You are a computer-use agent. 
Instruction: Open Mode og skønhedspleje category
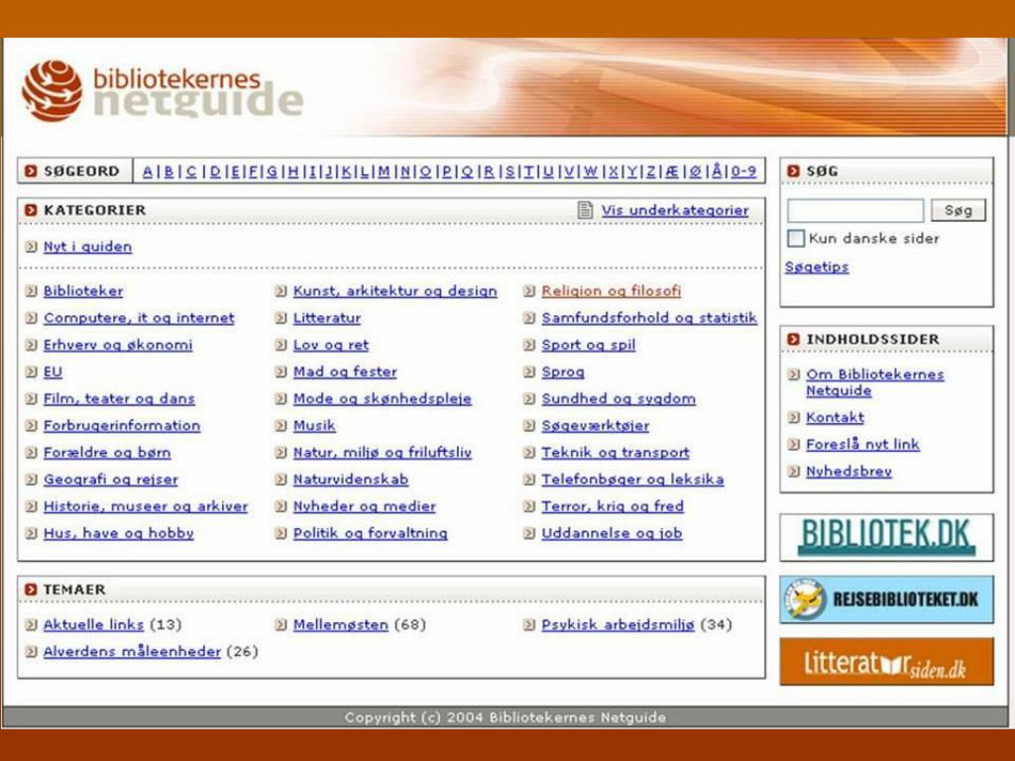coord(382,398)
